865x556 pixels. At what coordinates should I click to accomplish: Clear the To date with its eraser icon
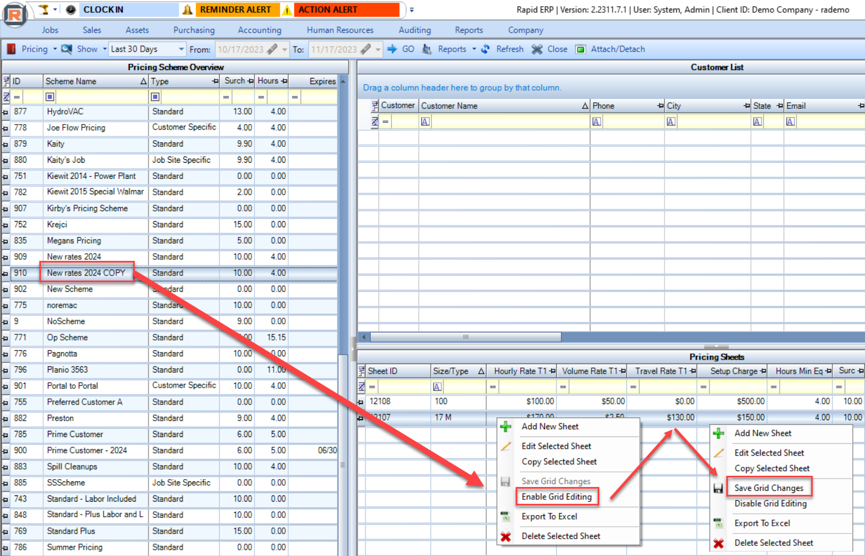366,49
